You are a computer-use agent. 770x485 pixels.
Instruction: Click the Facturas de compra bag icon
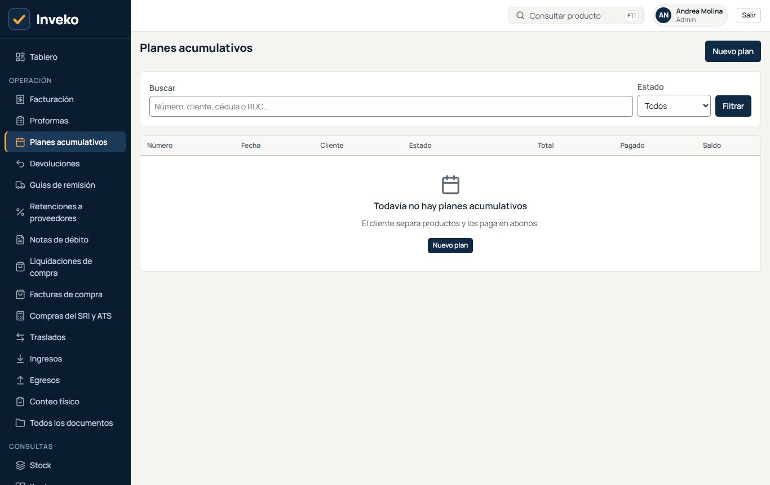pos(20,294)
